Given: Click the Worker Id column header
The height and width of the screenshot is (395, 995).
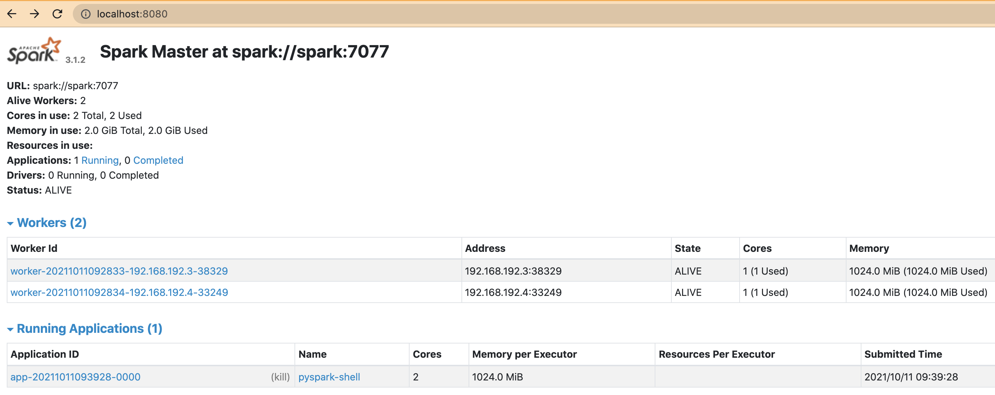Looking at the screenshot, I should pos(34,248).
